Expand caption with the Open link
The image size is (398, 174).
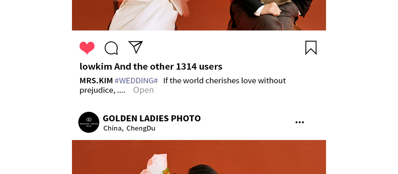(x=143, y=90)
